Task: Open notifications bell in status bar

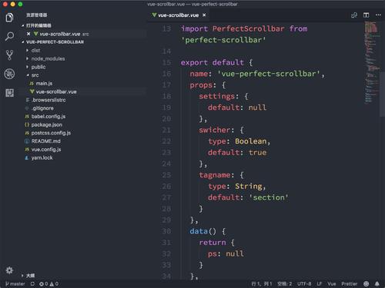Action: click(377, 283)
